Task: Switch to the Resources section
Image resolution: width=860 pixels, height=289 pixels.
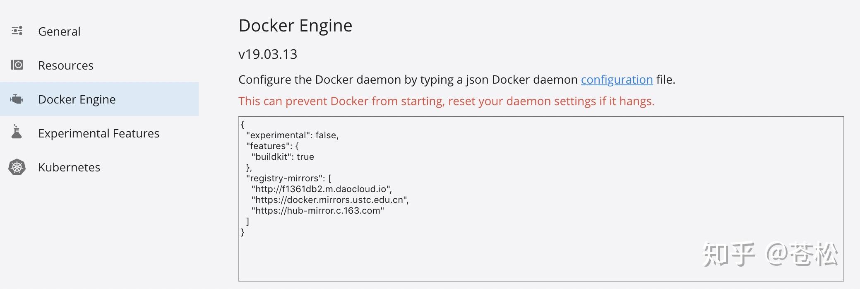Action: [x=65, y=65]
